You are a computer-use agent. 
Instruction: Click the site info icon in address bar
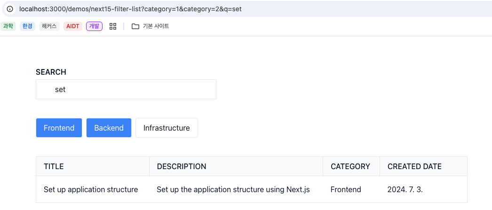click(x=10, y=9)
